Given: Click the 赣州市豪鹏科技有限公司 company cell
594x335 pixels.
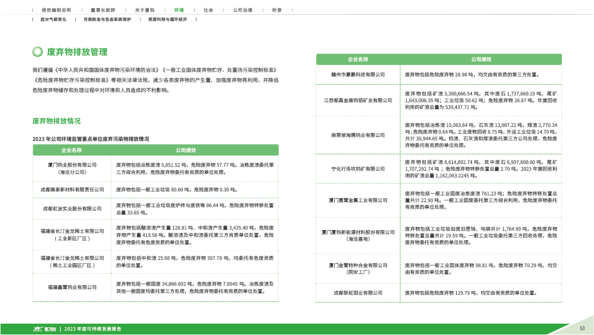Looking at the screenshot, I should tap(358, 75).
